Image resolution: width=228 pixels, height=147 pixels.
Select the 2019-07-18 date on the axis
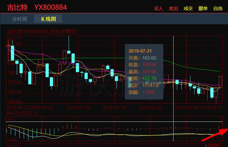(114, 108)
